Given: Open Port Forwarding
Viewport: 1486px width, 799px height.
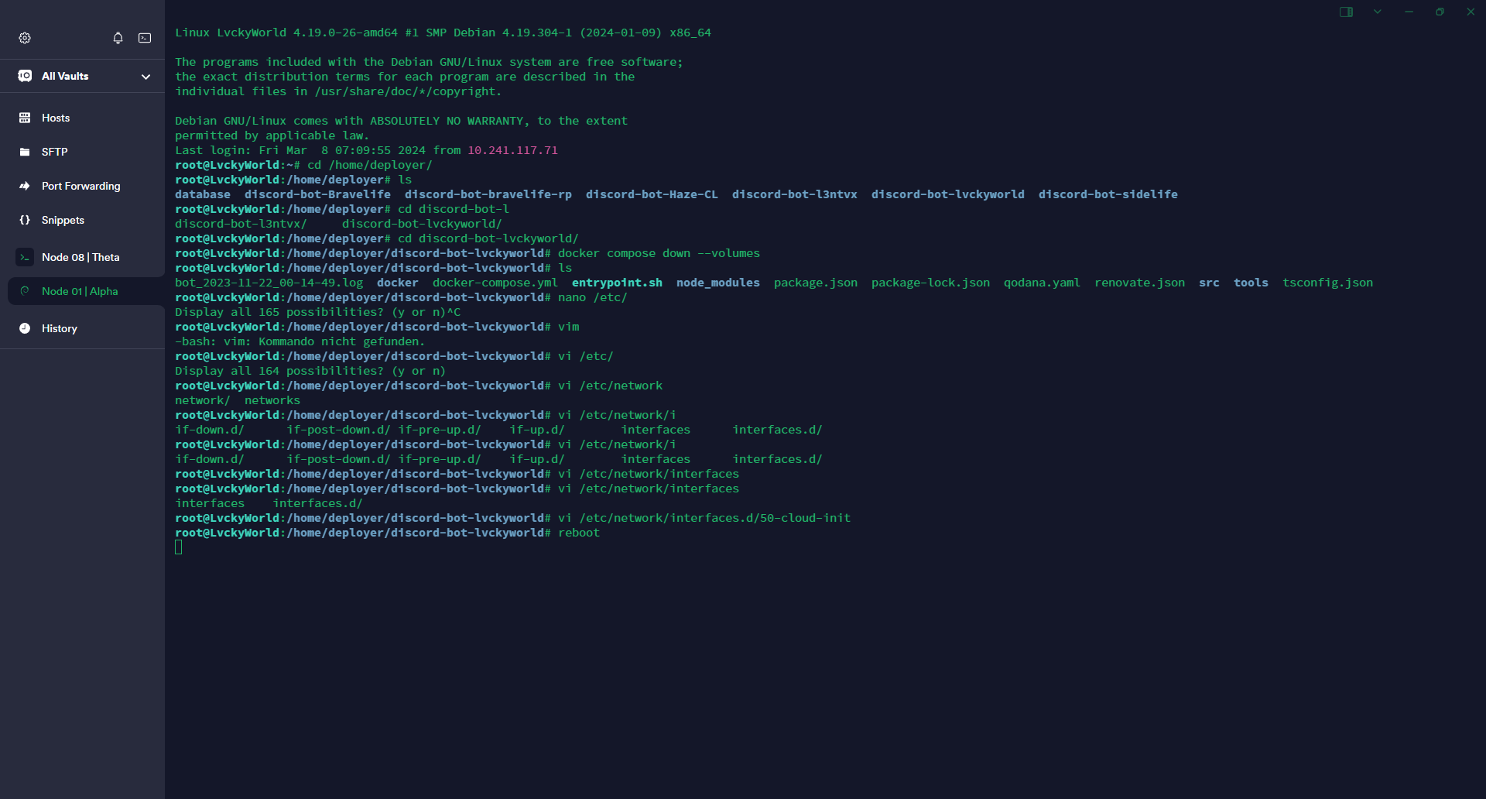Looking at the screenshot, I should pos(80,186).
